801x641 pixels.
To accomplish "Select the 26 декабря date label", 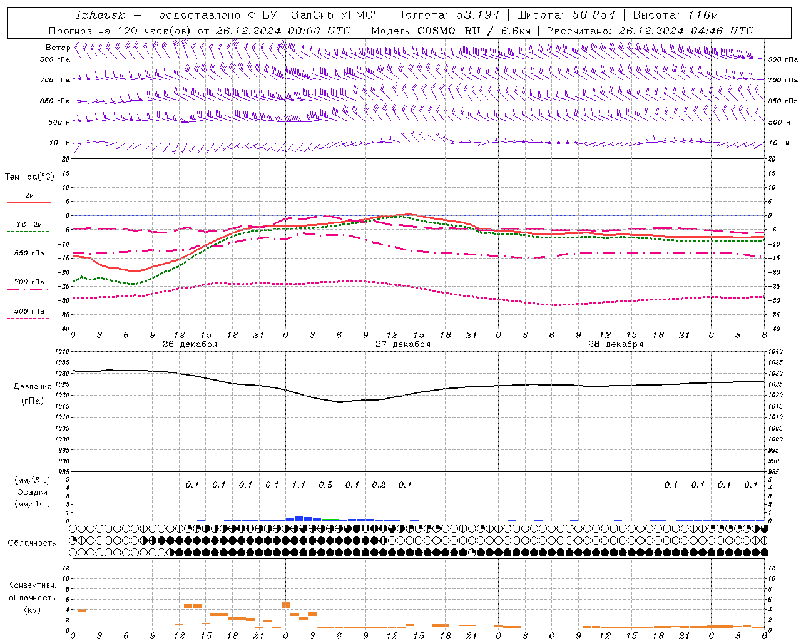I will tap(190, 344).
